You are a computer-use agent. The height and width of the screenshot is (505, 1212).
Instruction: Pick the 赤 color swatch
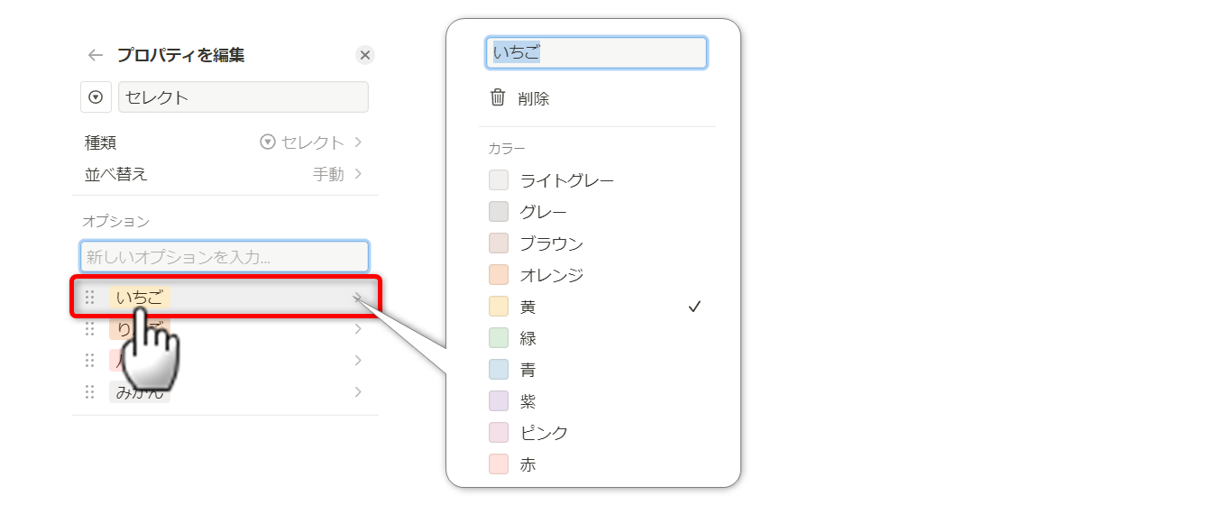(500, 464)
